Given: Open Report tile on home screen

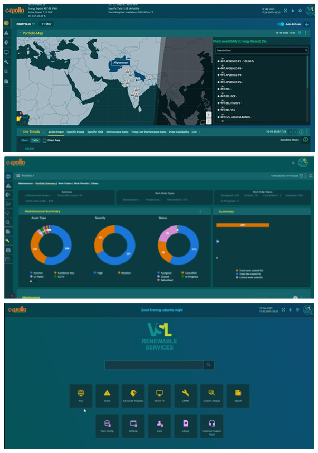Looking at the screenshot, I should tap(238, 396).
